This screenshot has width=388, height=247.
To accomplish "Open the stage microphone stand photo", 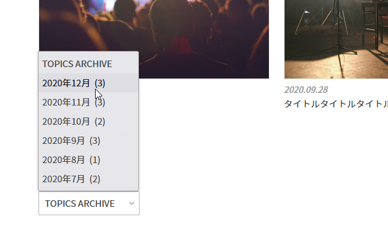I will click(x=336, y=39).
